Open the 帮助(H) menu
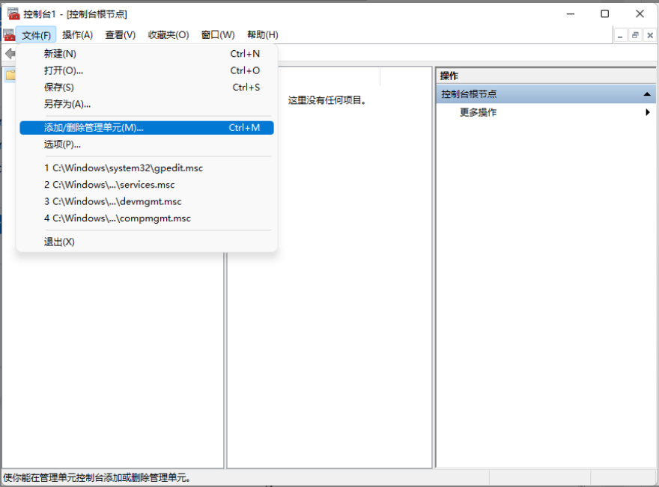 [x=262, y=35]
